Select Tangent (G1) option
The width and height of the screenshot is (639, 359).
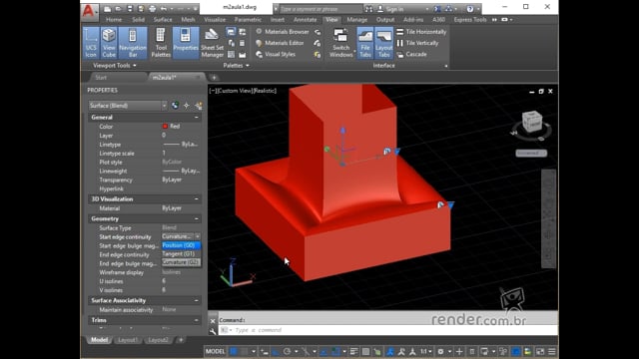pos(181,254)
